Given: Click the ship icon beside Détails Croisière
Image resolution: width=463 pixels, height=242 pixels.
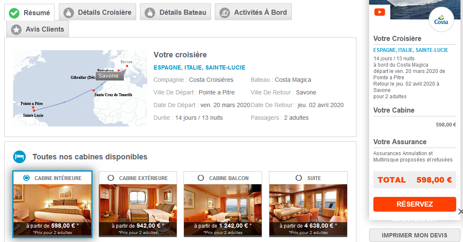Looking at the screenshot, I should (68, 13).
